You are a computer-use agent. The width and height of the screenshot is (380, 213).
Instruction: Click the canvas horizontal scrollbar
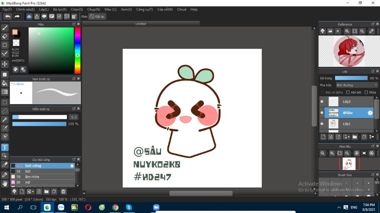201,193
